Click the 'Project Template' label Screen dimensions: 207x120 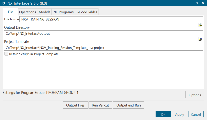17,41
